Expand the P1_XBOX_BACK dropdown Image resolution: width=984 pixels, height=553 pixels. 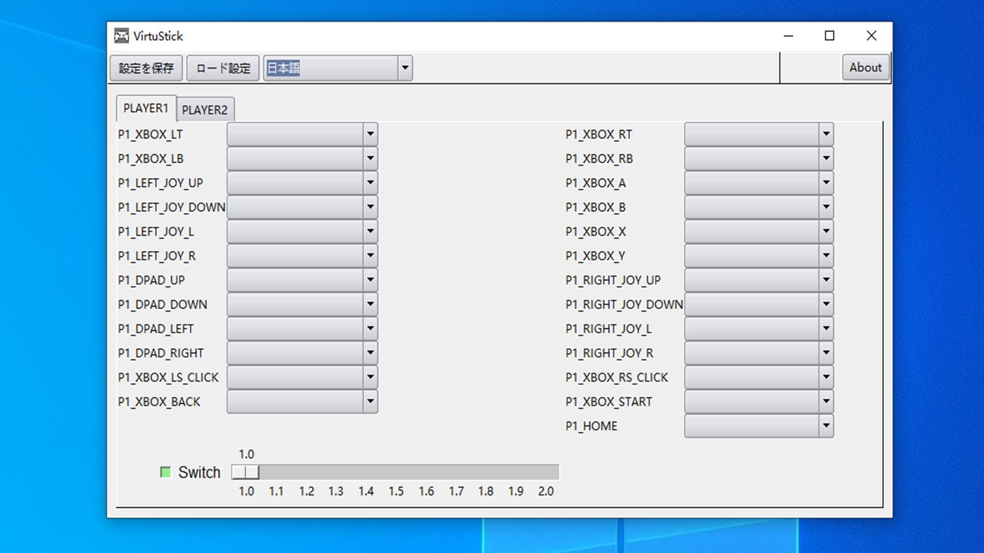[x=371, y=401]
